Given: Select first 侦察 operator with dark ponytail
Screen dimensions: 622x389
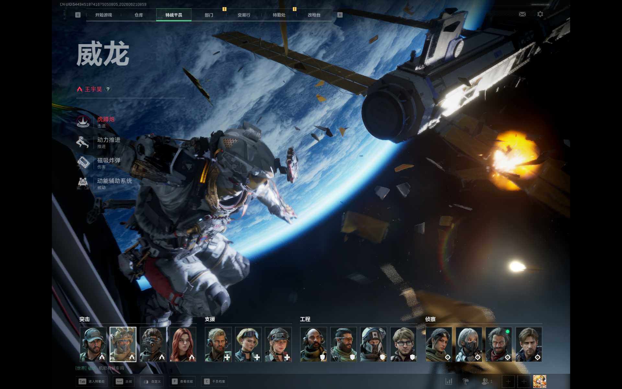Looking at the screenshot, I should 439,344.
